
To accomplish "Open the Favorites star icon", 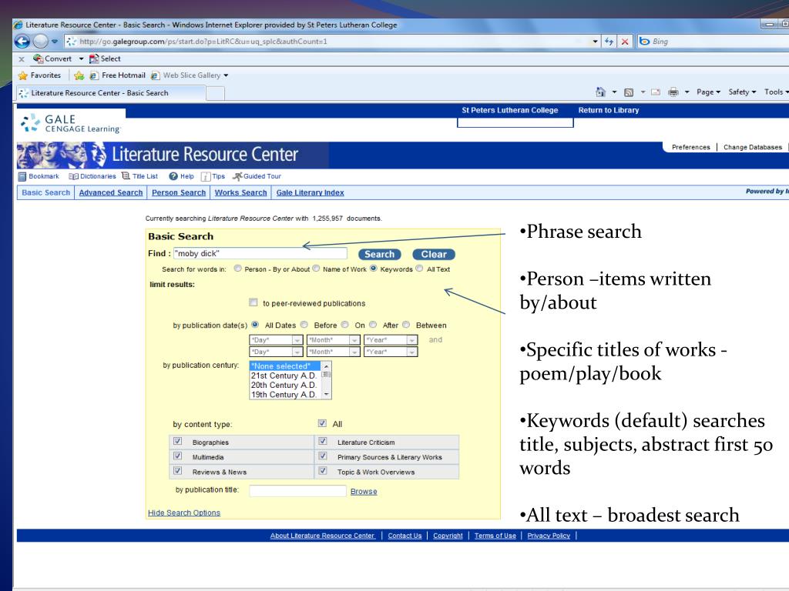I will click(22, 75).
